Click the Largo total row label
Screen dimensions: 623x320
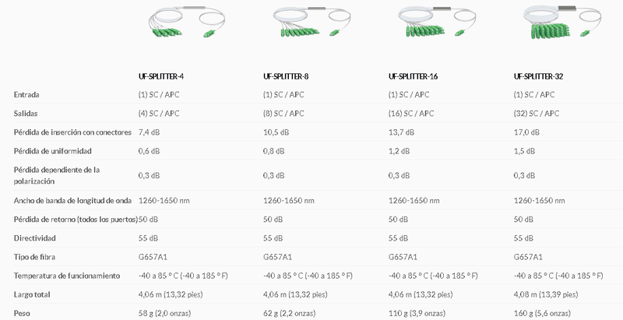[x=32, y=295]
